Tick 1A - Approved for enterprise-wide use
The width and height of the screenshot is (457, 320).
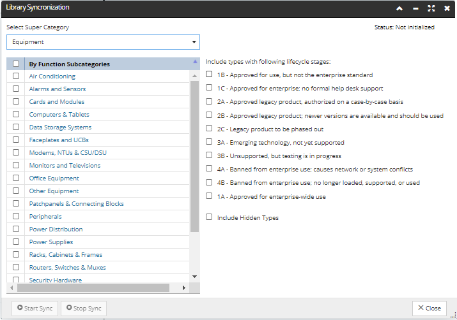pos(209,196)
